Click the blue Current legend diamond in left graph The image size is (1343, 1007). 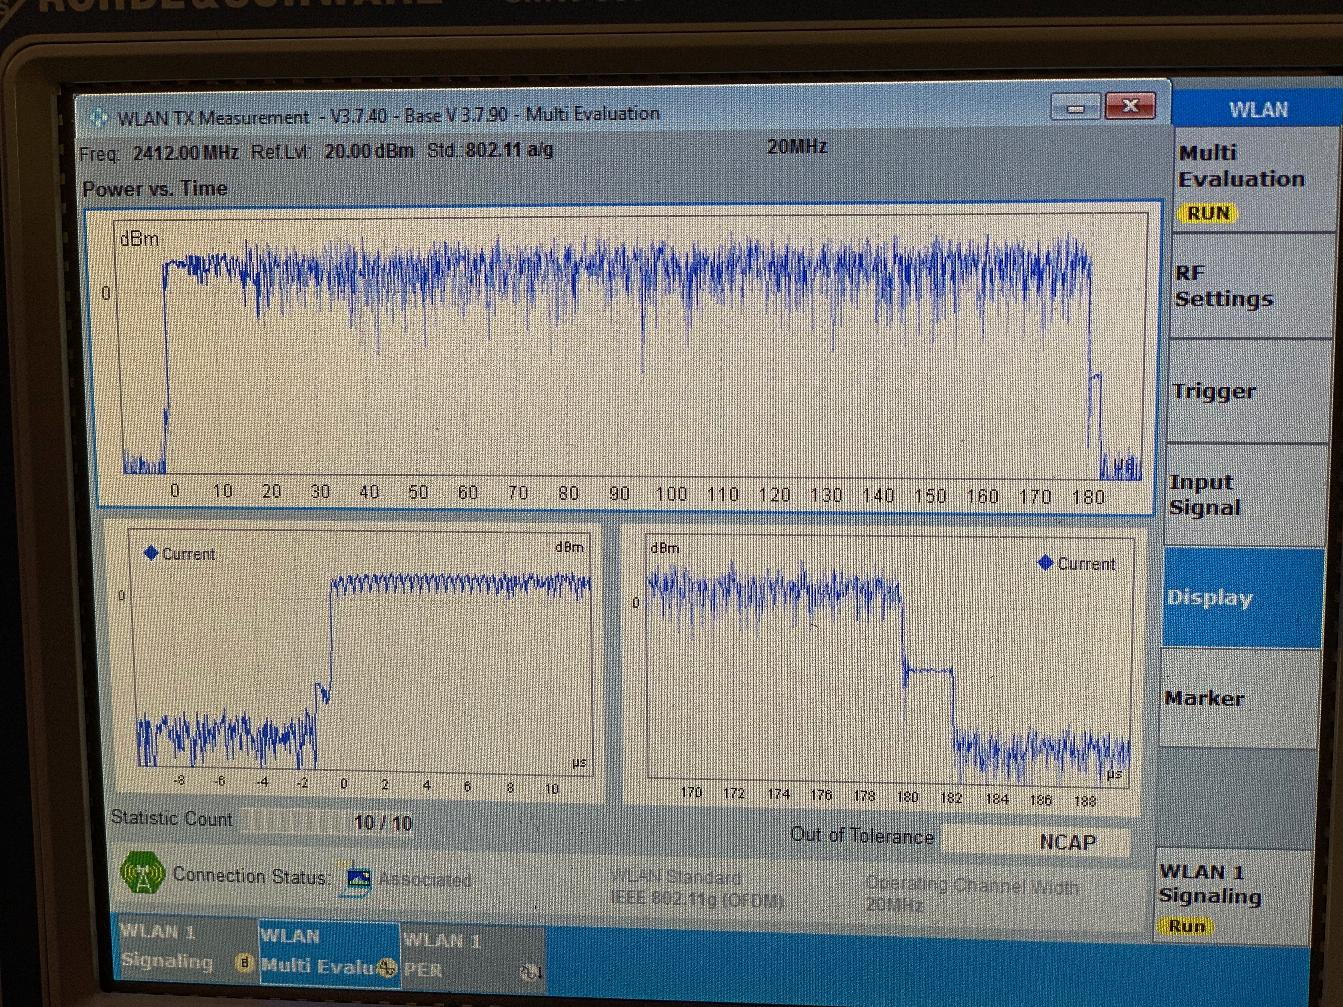coord(151,553)
